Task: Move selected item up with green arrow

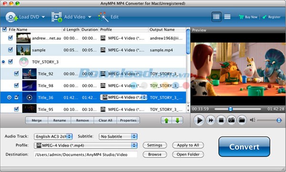Action: (166, 121)
